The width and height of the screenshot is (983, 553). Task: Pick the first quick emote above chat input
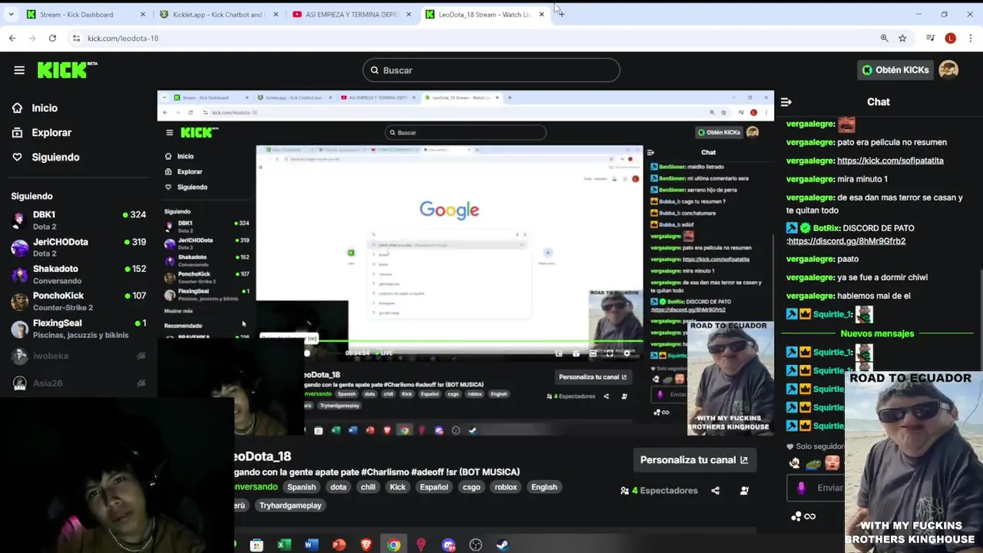coord(795,463)
